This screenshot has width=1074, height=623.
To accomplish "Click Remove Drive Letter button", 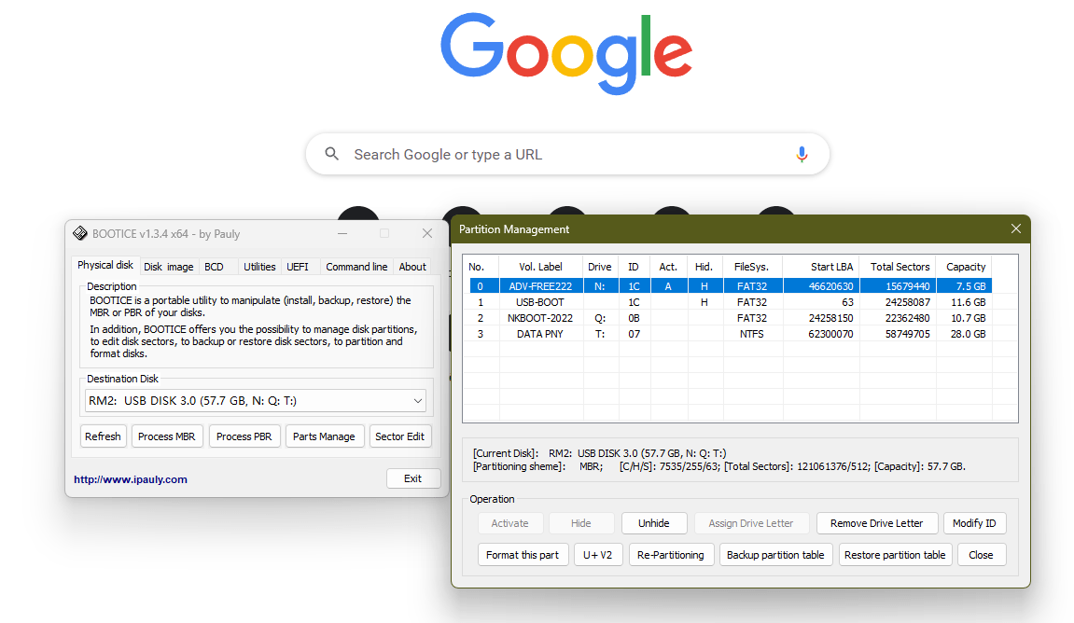I will 876,523.
